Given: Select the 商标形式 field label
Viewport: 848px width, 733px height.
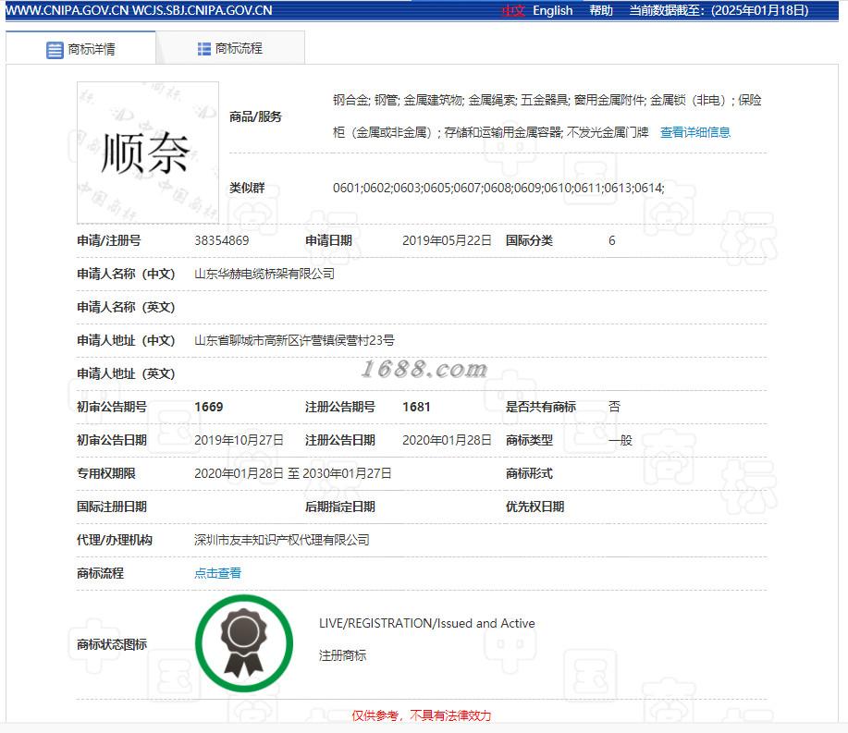Looking at the screenshot, I should point(529,473).
